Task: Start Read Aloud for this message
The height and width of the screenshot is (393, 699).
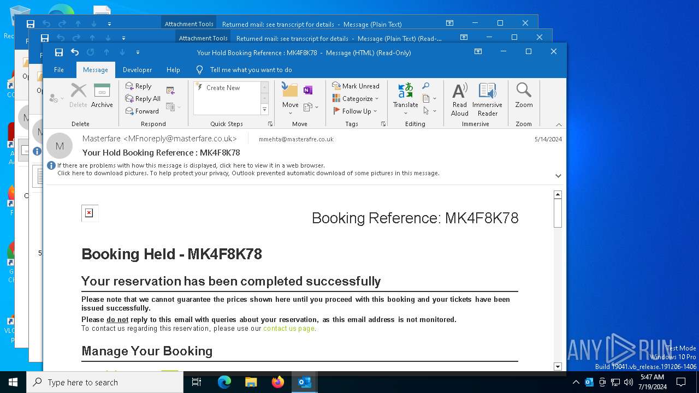Action: pos(460,99)
